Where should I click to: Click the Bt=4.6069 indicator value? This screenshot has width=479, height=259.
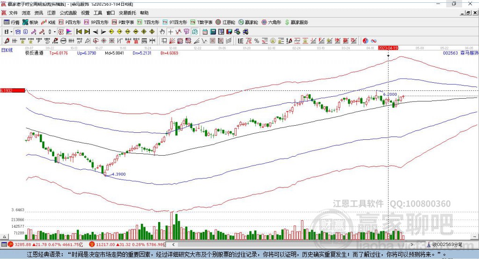169,53
